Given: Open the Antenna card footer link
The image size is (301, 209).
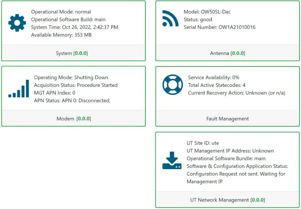Looking at the screenshot, I should coord(228,53).
